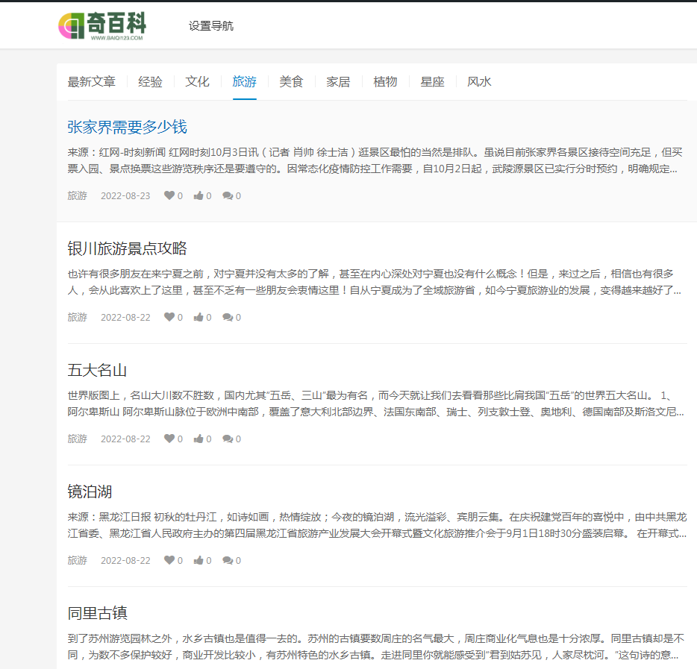The height and width of the screenshot is (669, 697).
Task: Click the 旅游 tag under 银川旅游景点攻略
Action: coord(77,316)
